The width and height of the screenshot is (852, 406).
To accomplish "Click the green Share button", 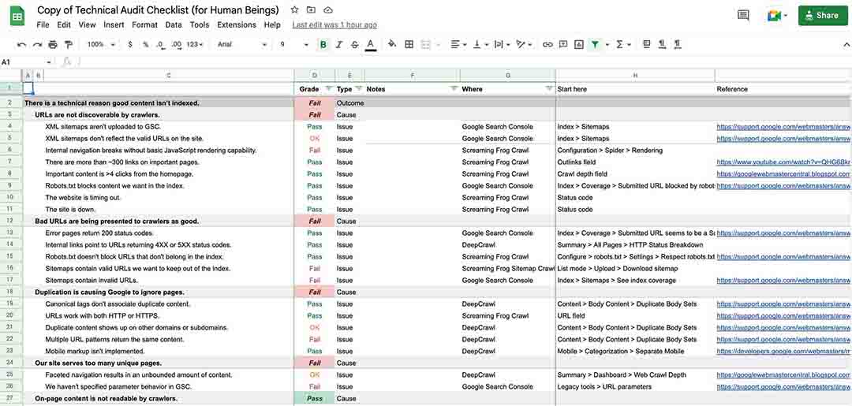I will coord(823,15).
